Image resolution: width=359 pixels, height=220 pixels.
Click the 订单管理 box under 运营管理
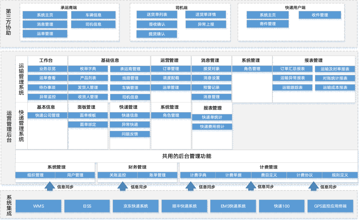(x=171, y=69)
